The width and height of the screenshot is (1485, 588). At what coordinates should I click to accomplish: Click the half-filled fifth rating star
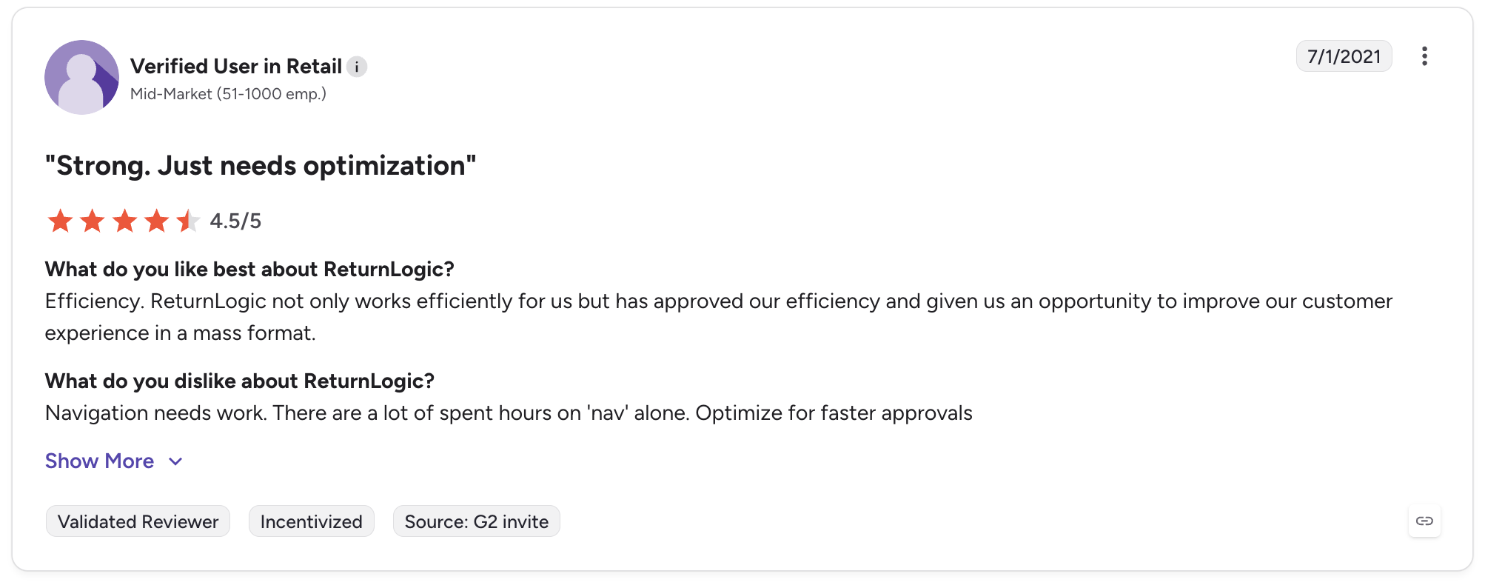click(x=189, y=221)
